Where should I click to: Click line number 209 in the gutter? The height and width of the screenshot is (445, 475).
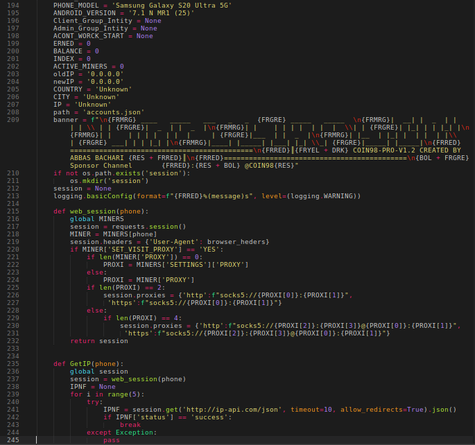point(13,120)
